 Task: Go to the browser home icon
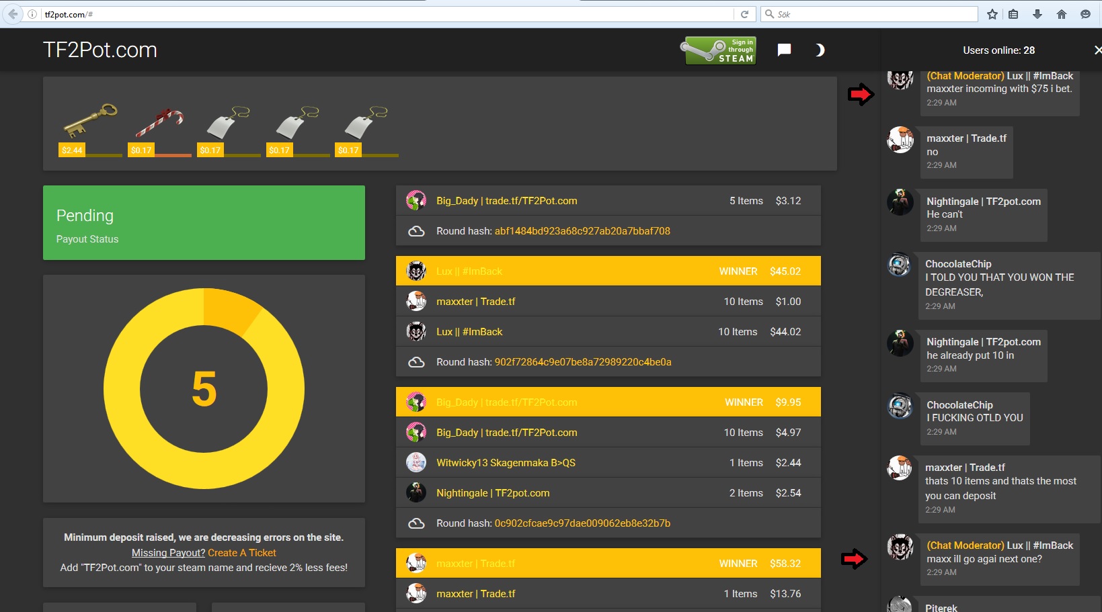[x=1062, y=14]
